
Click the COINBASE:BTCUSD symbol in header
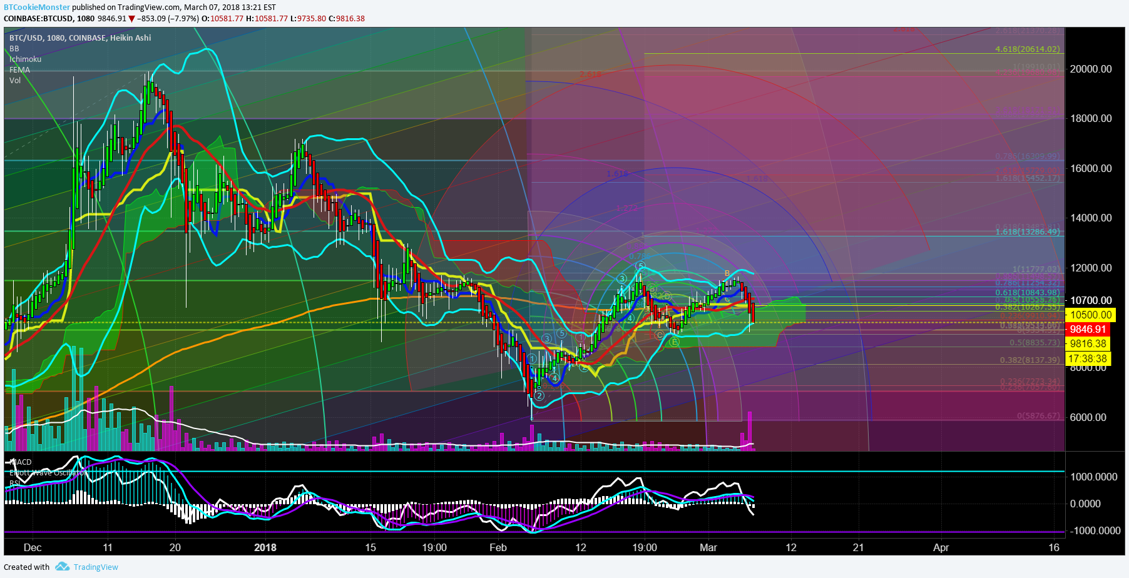[x=39, y=18]
